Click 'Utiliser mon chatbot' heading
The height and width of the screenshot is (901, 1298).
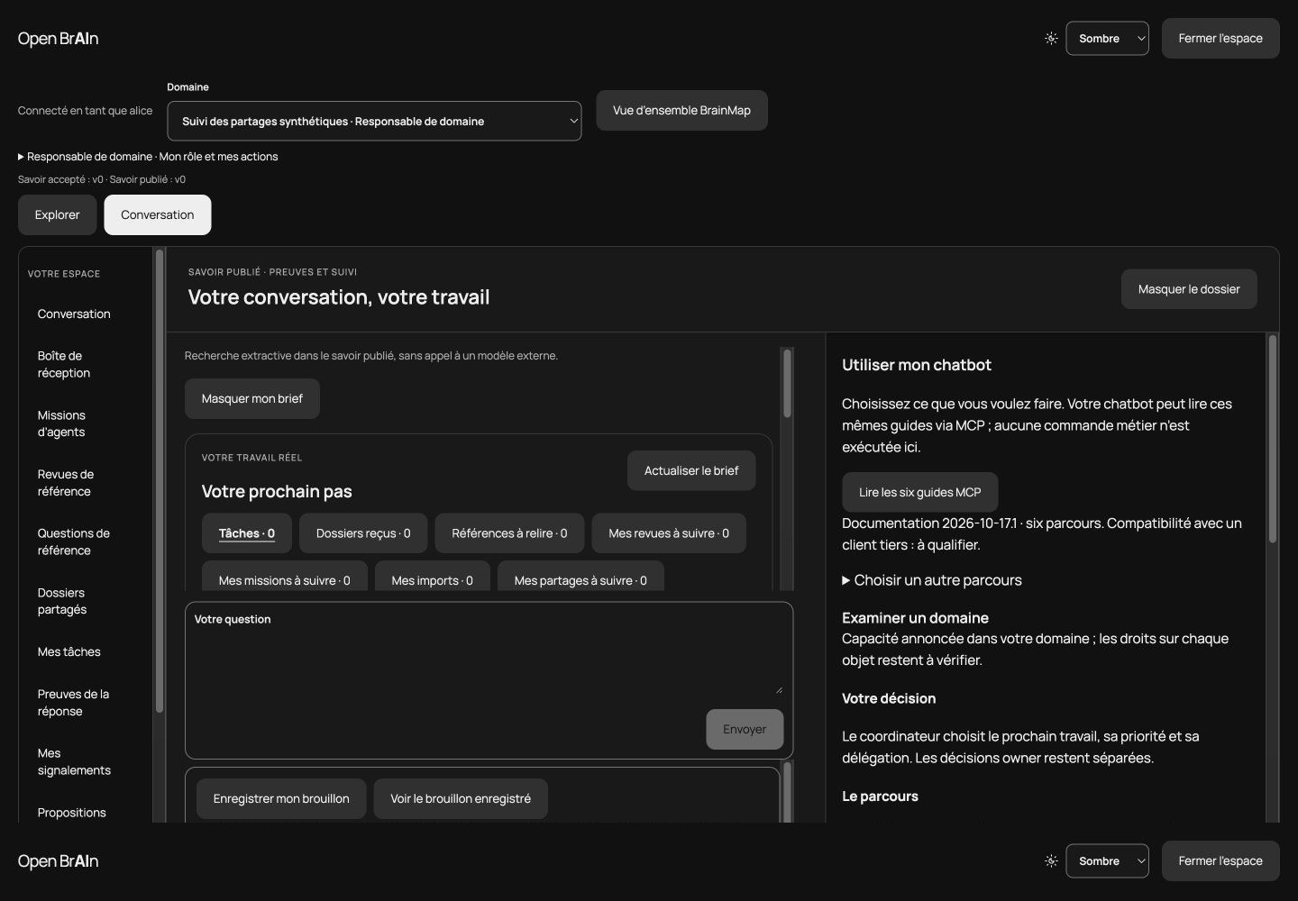pyautogui.click(x=917, y=365)
